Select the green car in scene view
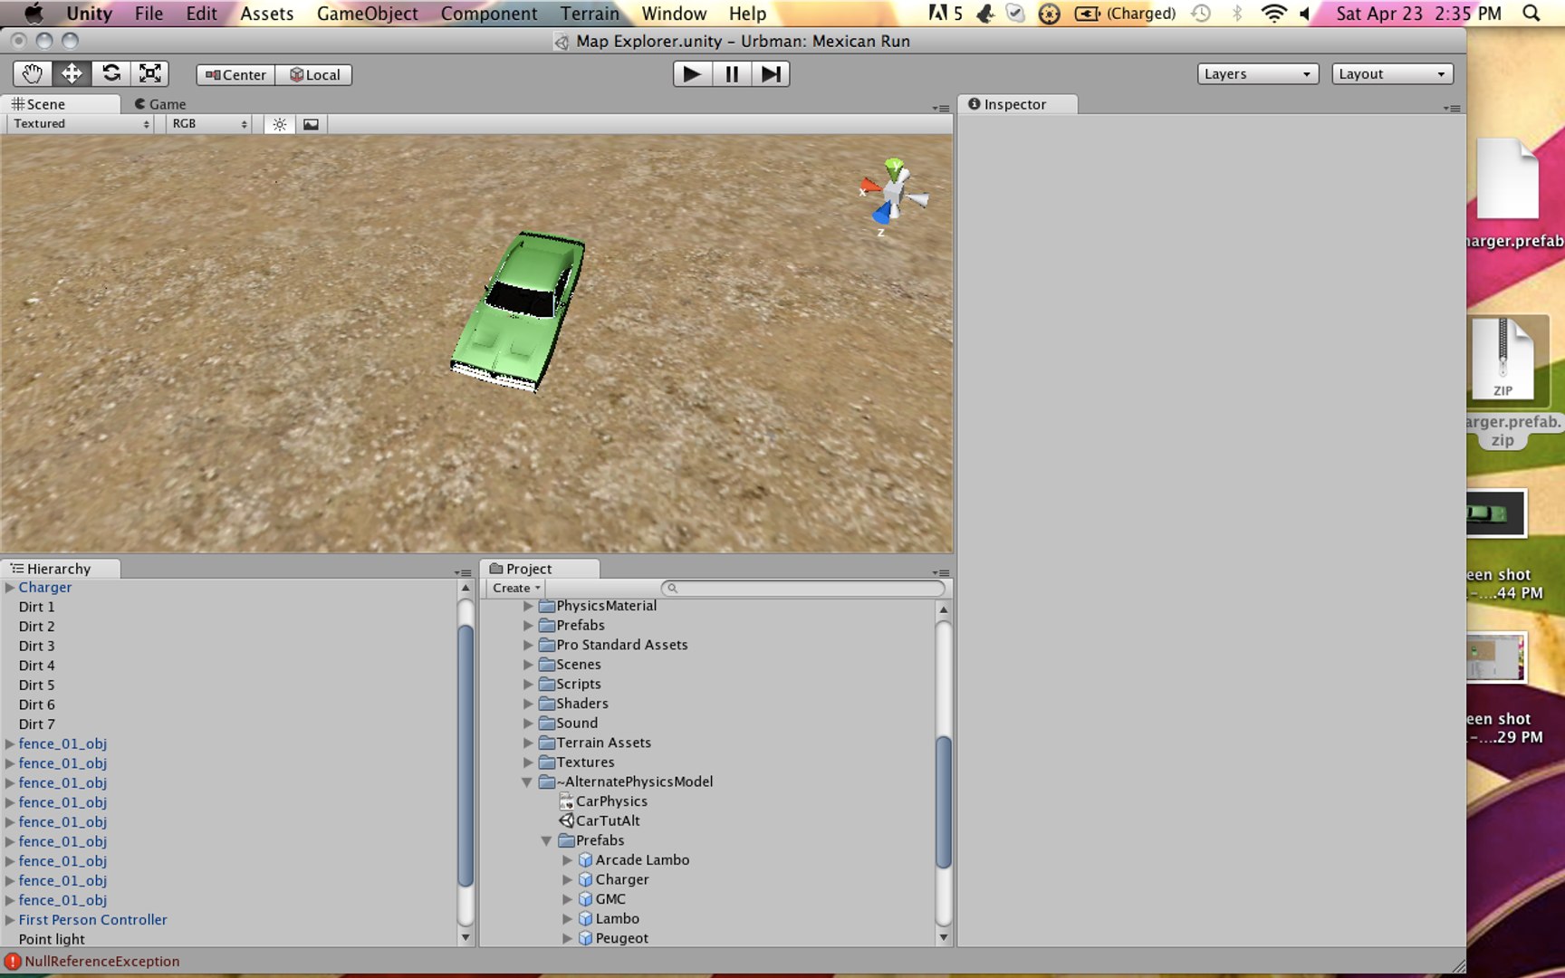This screenshot has width=1565, height=978. coord(519,311)
